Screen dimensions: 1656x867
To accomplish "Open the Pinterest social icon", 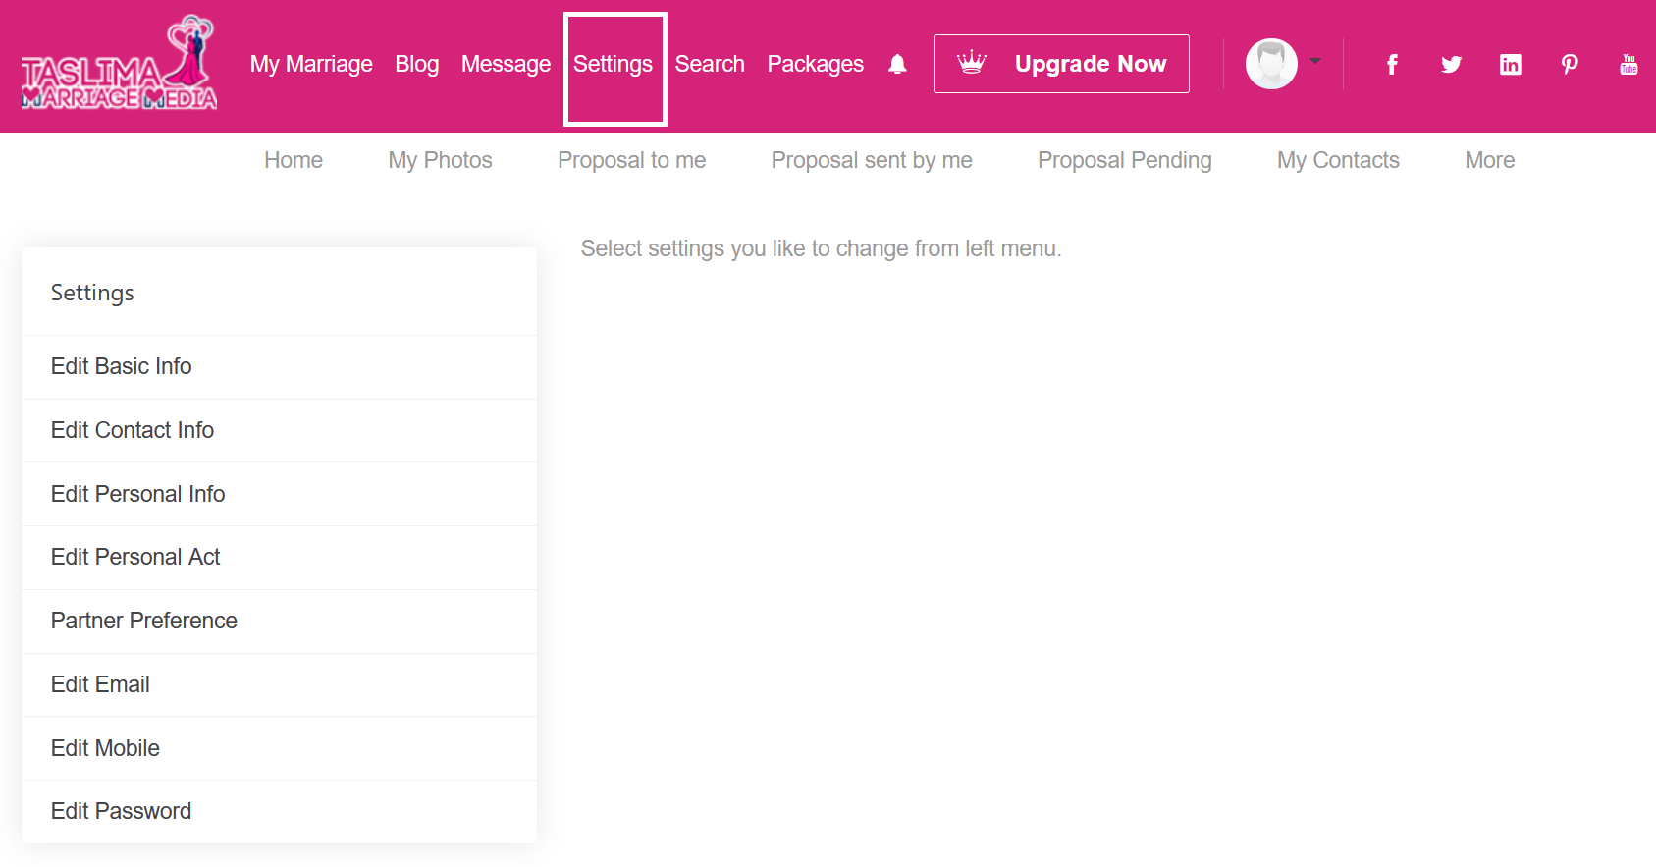I will click(x=1570, y=65).
